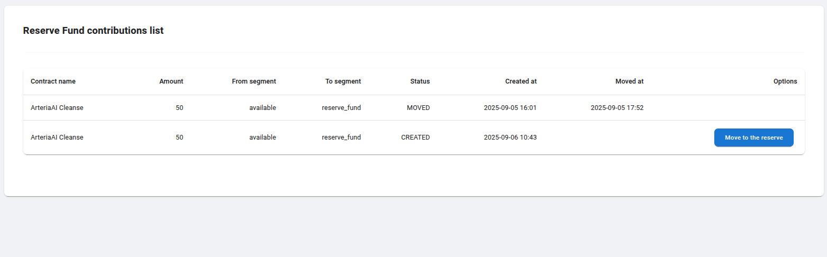Viewport: 827px width, 257px height.
Task: Click amount 50 in the MOVED row
Action: (x=179, y=108)
